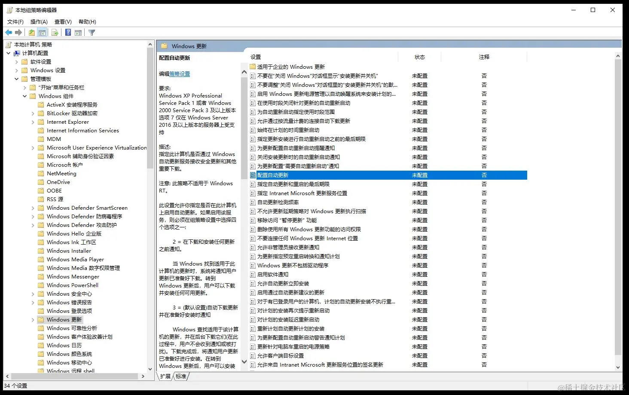Select the 允许非管理员接收更新通知 setting

(x=288, y=247)
